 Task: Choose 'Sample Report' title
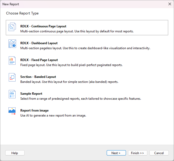click(31, 94)
